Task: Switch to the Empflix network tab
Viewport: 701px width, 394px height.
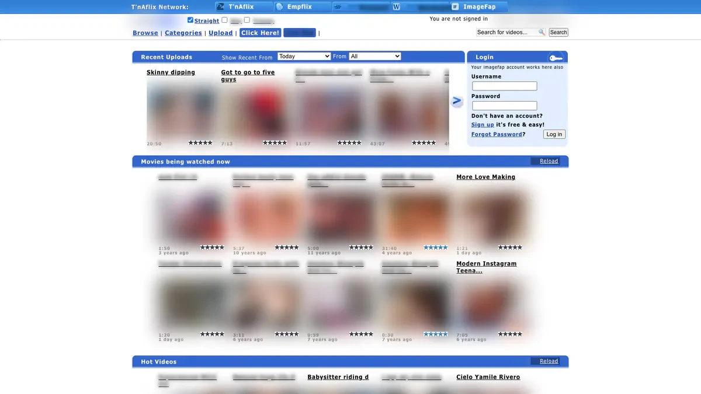Action: [x=303, y=7]
